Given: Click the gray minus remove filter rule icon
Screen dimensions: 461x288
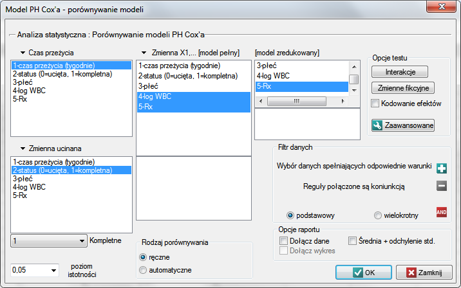Looking at the screenshot, I should coord(441,186).
